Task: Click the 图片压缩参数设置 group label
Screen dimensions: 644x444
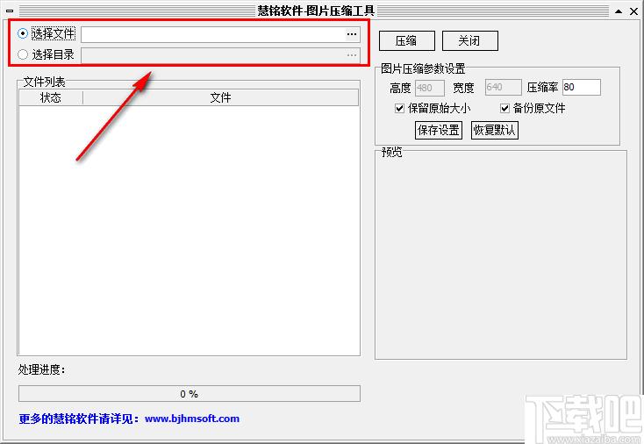Action: click(423, 68)
